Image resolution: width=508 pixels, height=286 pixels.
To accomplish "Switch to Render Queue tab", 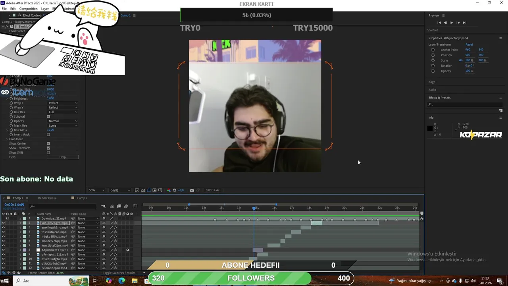I will 47,198.
